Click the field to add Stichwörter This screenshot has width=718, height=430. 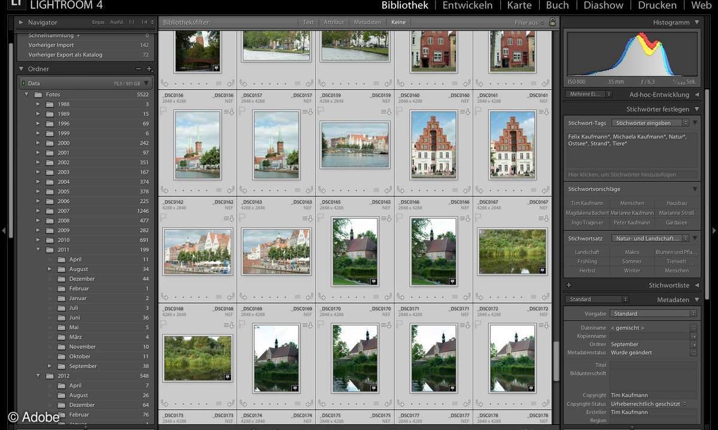click(x=631, y=174)
